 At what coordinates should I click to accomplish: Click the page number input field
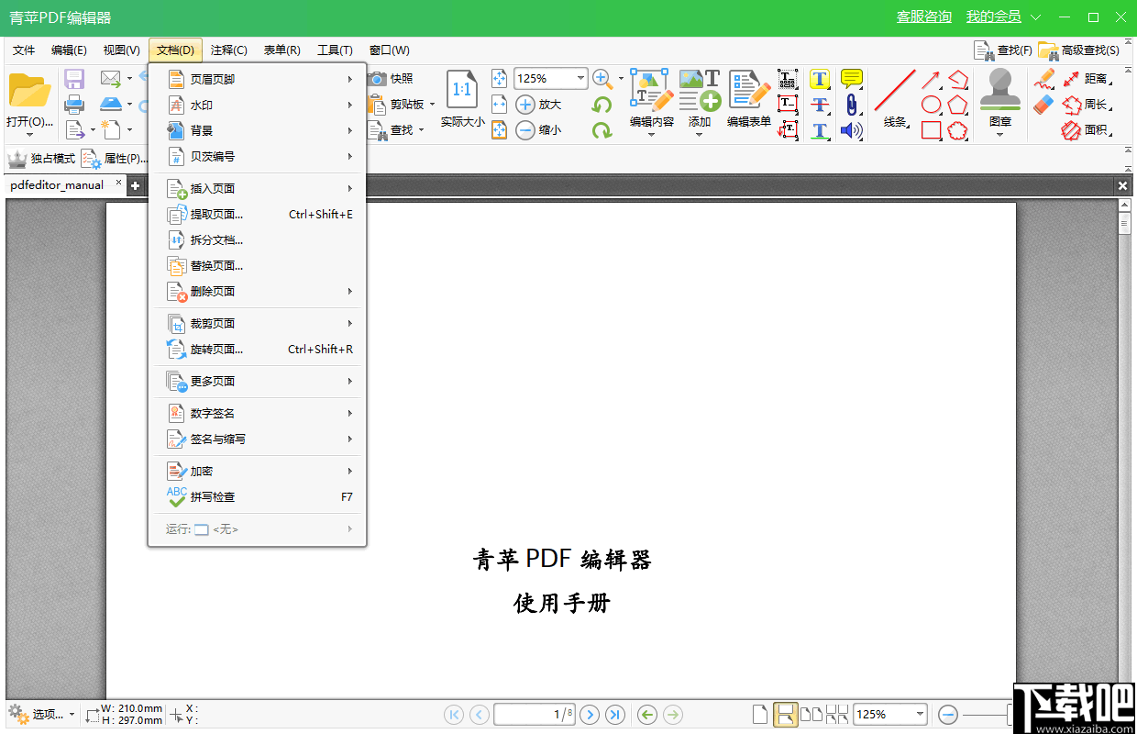tap(535, 714)
